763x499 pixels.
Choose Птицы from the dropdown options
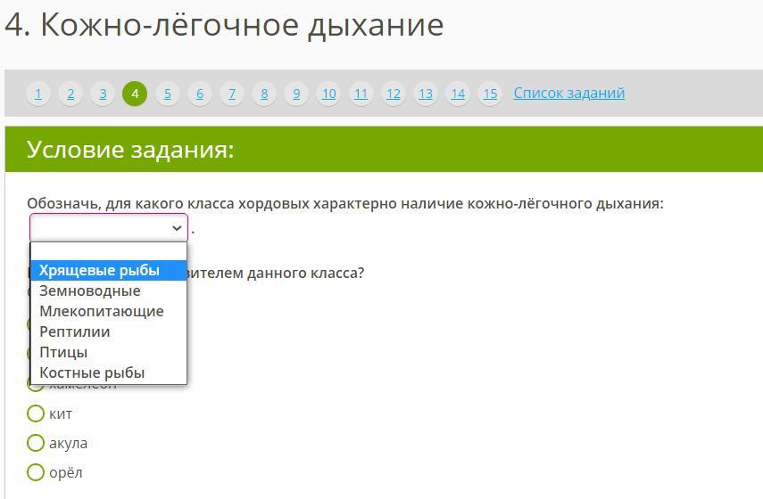click(63, 352)
